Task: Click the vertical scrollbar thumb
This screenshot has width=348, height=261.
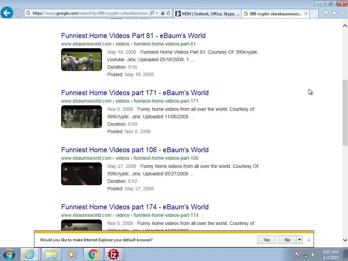Action: tap(345, 113)
